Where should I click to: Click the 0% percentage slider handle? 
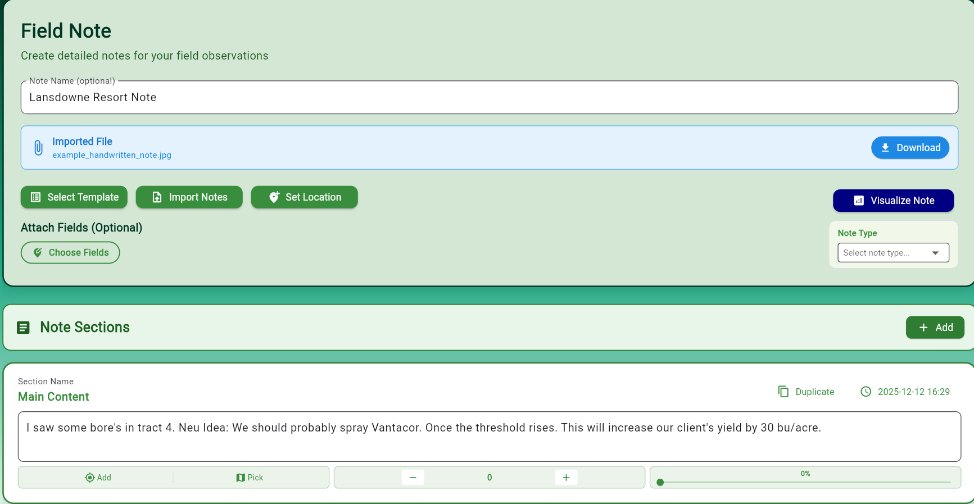[660, 482]
